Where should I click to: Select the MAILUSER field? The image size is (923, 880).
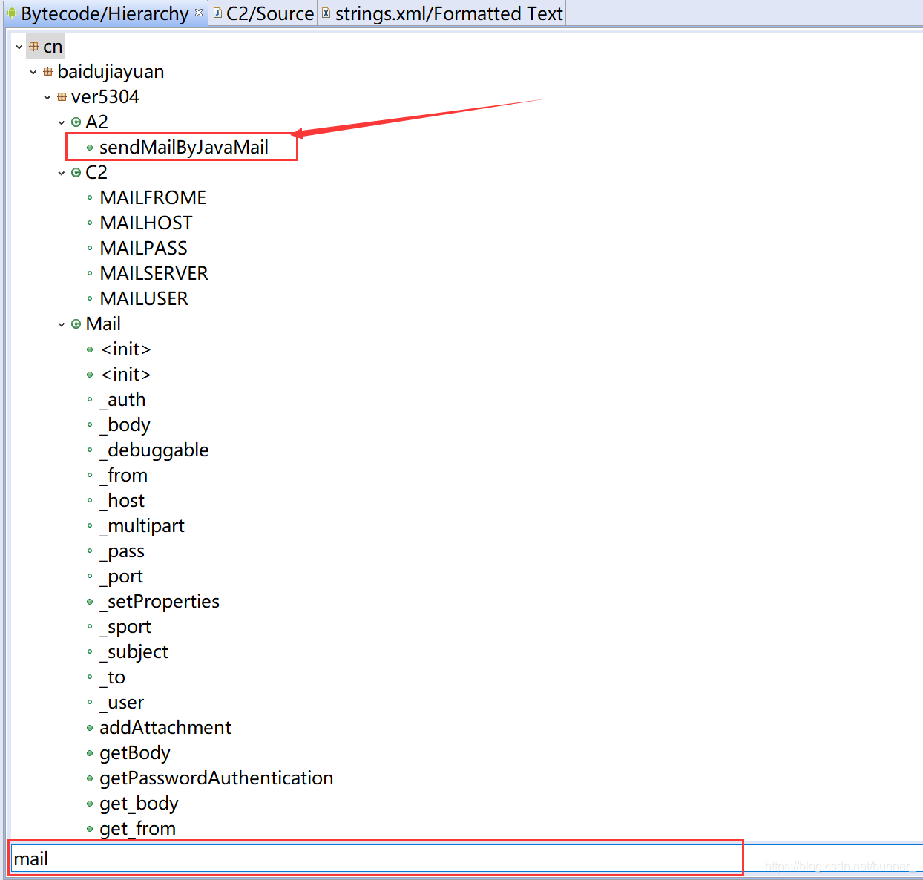click(144, 298)
